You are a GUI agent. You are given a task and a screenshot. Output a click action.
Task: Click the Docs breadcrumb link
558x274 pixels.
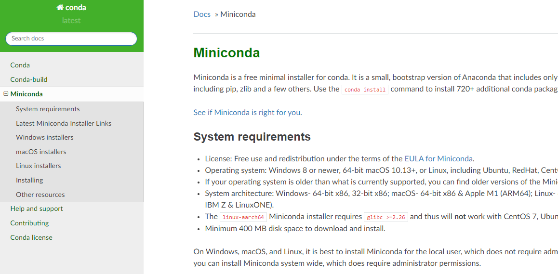click(202, 14)
